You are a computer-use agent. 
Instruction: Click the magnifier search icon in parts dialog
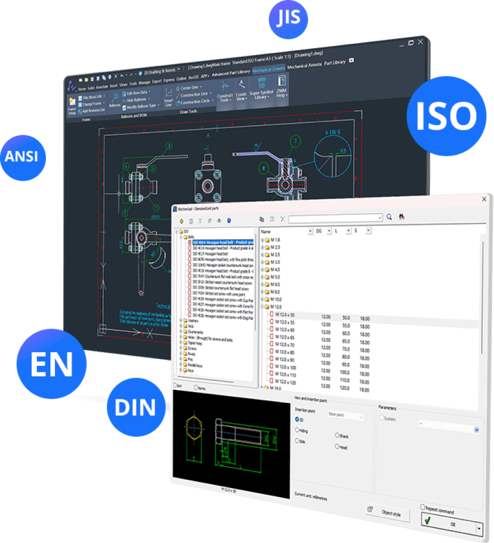click(x=389, y=217)
